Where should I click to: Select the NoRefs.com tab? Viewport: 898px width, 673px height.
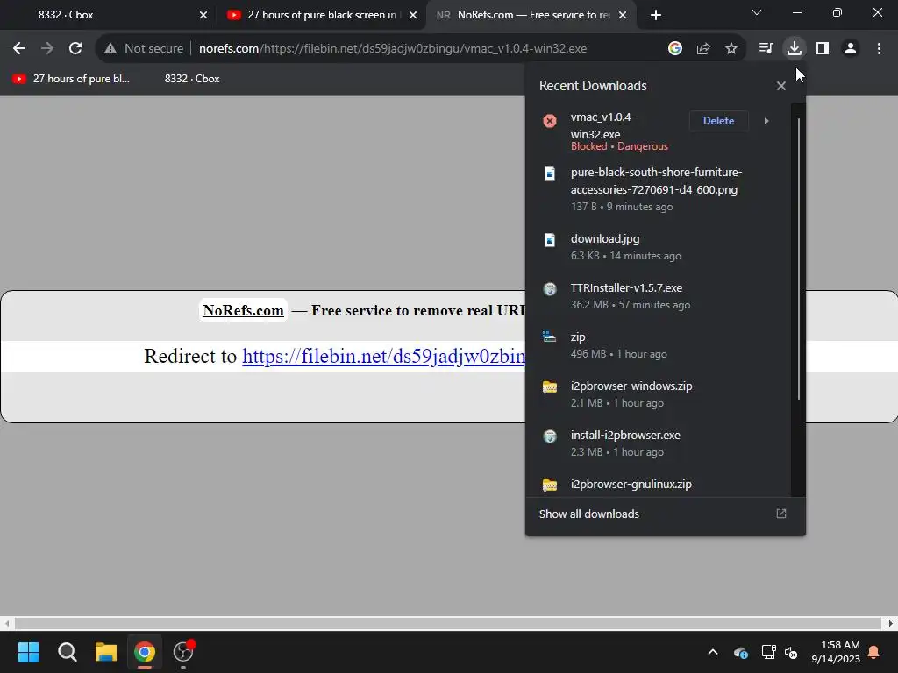[531, 15]
